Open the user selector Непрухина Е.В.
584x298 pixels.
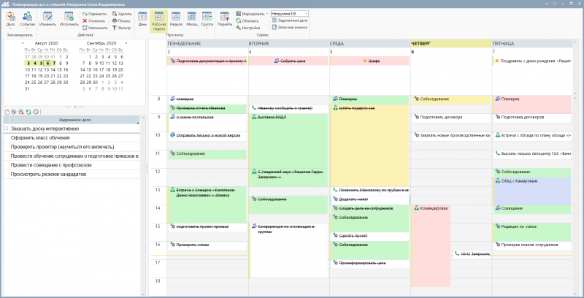point(290,13)
